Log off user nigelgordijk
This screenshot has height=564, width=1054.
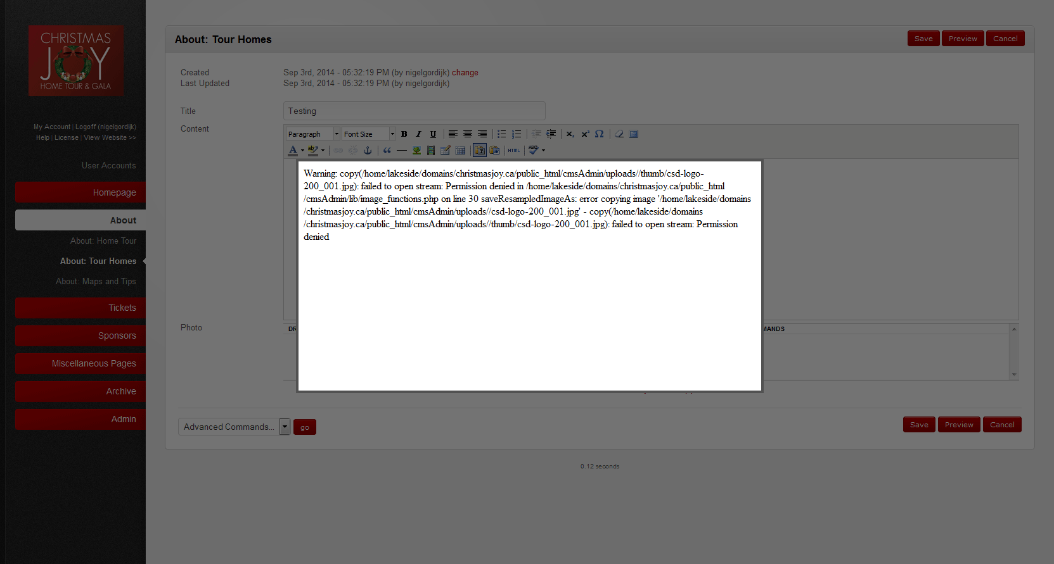click(x=106, y=127)
